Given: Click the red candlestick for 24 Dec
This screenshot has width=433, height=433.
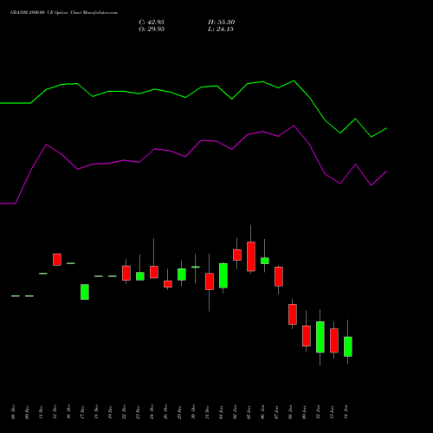Looking at the screenshot, I should pos(154,272).
